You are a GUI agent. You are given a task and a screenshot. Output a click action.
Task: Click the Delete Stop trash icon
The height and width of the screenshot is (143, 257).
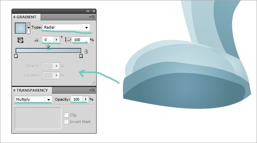86,51
